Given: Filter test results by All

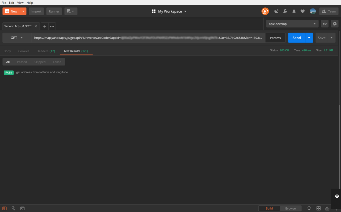Looking at the screenshot, I should coord(8,62).
